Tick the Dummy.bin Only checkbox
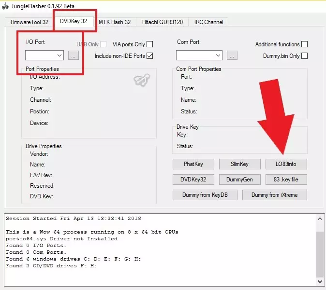Screen dimensions: 326x290 304,56
